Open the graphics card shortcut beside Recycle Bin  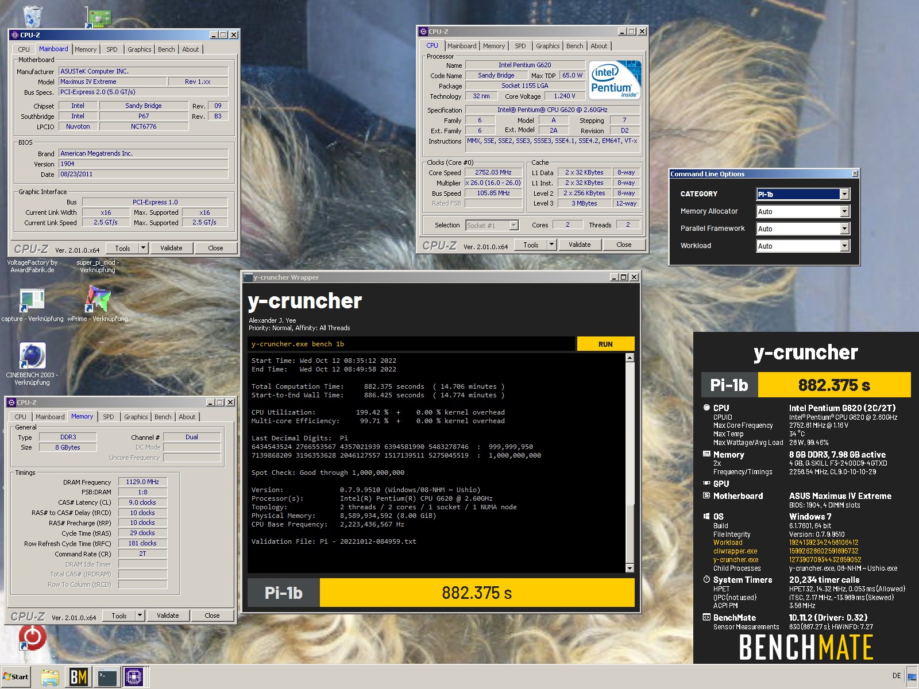click(x=98, y=17)
